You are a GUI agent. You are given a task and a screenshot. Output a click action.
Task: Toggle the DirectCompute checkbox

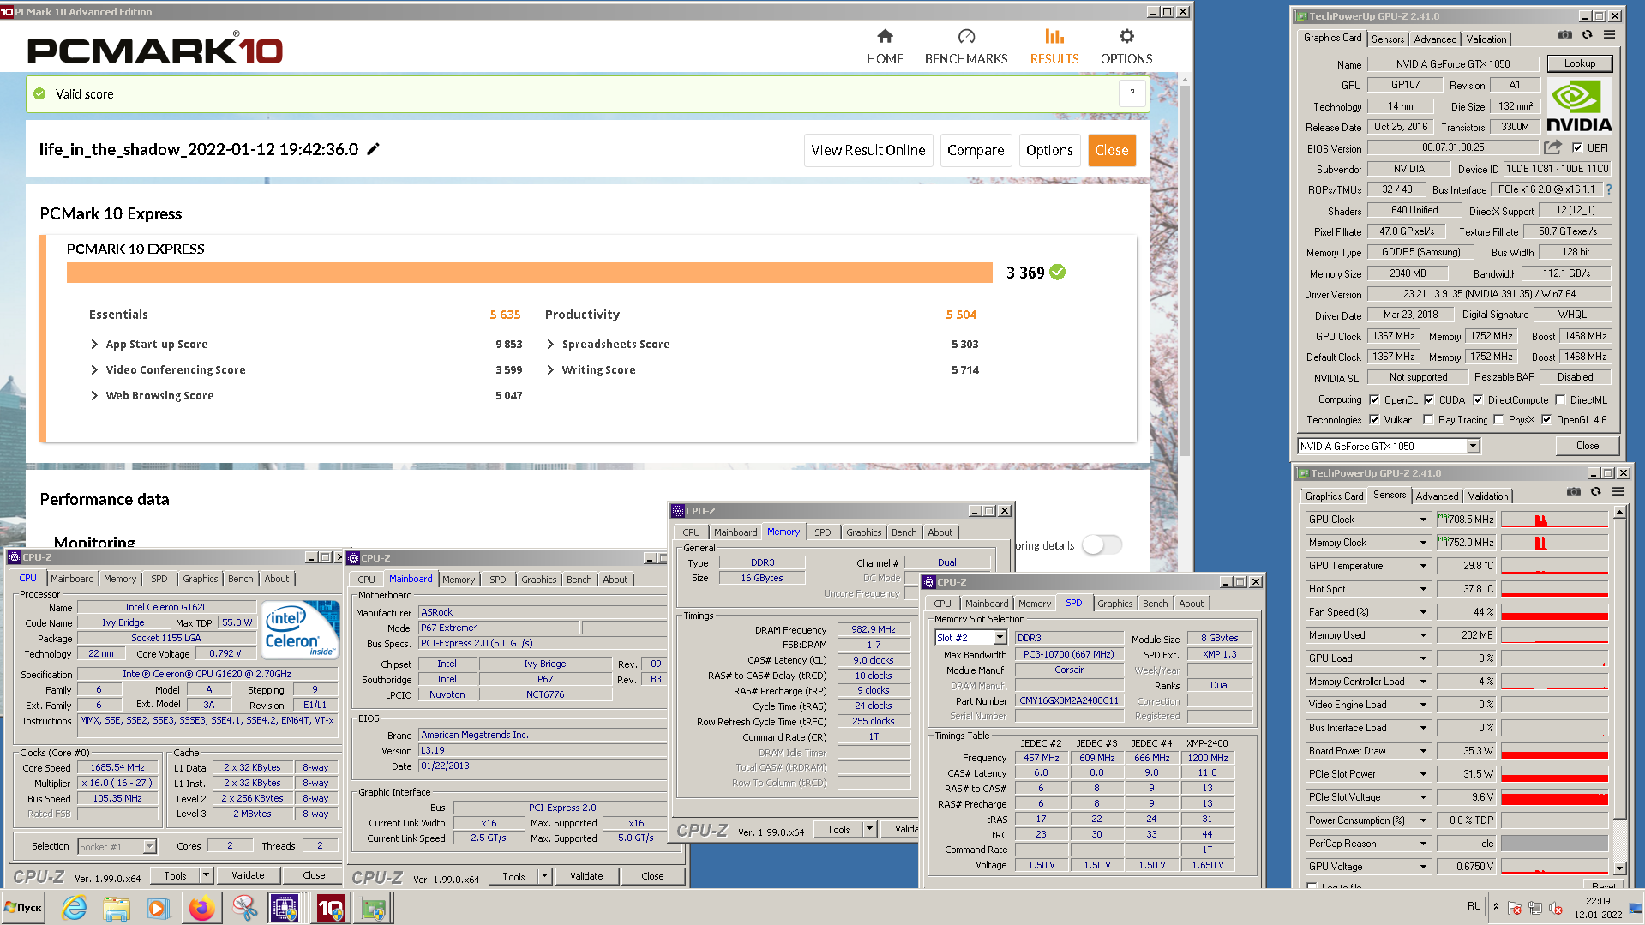pyautogui.click(x=1478, y=399)
